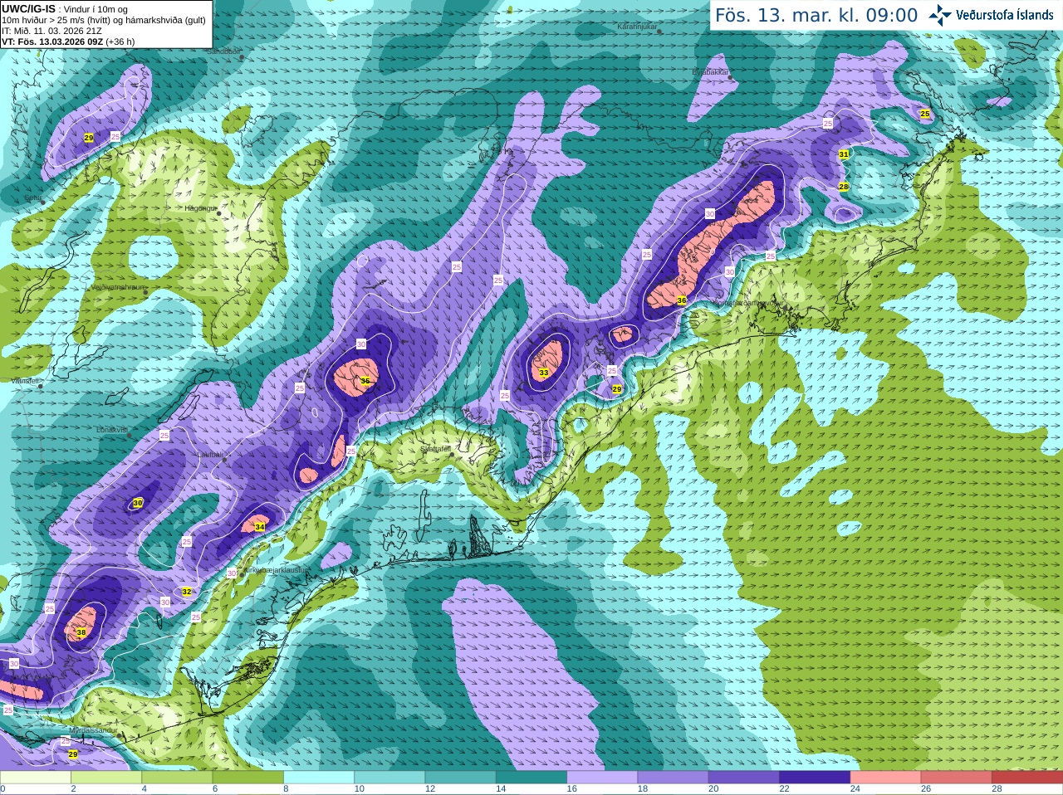
Task: Click the IT: Mið. 11. 03. 2026 21Z line
Action: click(x=51, y=31)
